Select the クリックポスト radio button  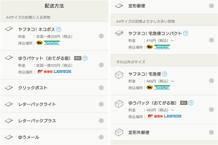tap(101, 88)
